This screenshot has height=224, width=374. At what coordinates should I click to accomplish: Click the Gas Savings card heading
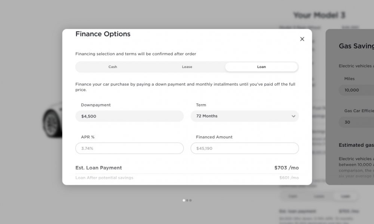point(356,46)
